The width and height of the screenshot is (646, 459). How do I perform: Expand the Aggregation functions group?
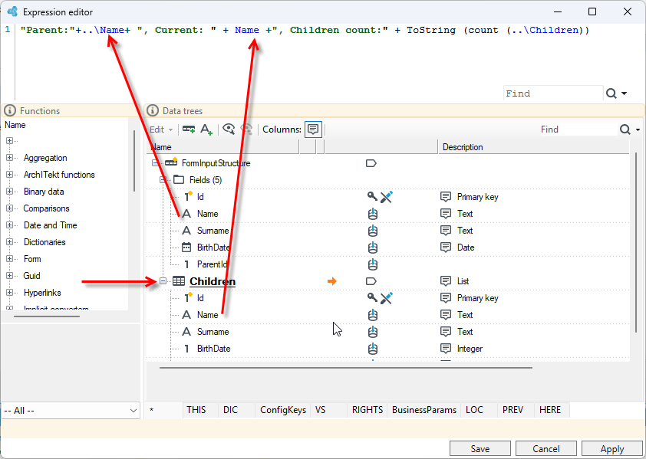[x=9, y=158]
